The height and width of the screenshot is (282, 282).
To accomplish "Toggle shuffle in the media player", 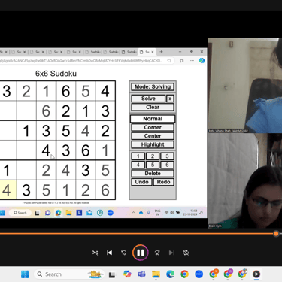I will [x=95, y=253].
